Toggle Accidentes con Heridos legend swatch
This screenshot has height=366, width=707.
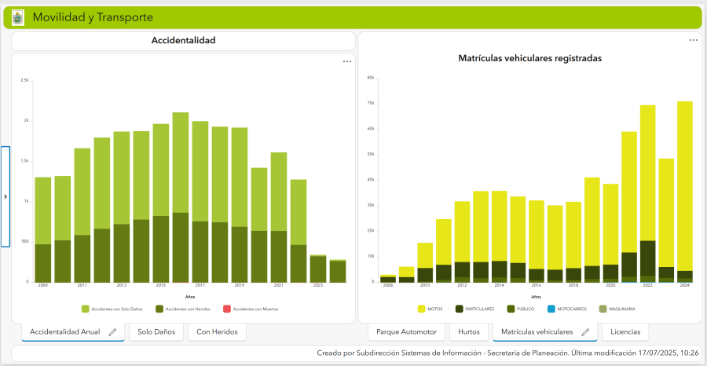pyautogui.click(x=159, y=309)
